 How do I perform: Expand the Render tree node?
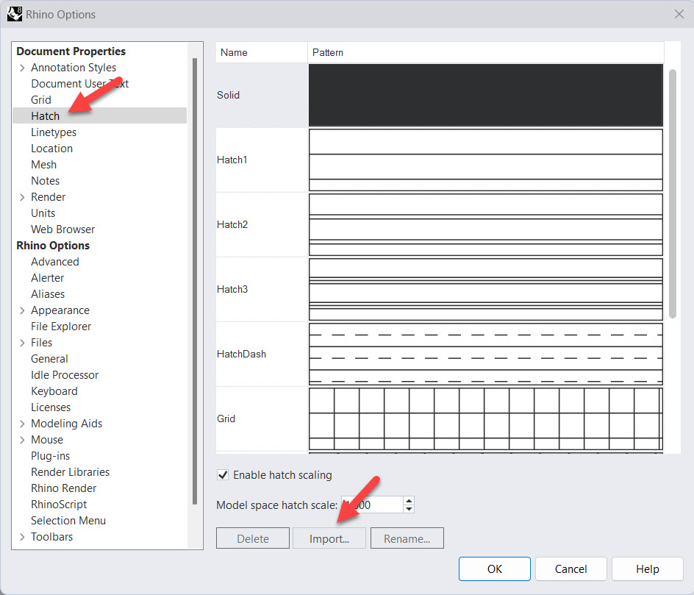click(22, 197)
